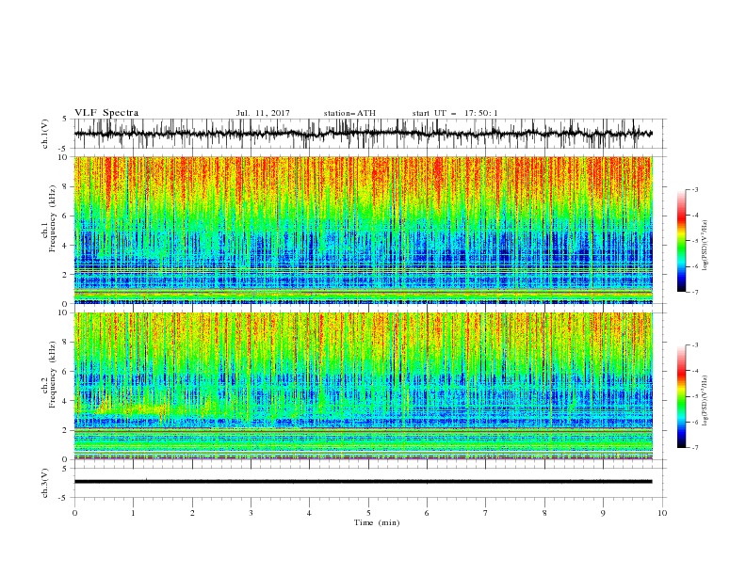Click the date "Jul. 11, 2017"
Image resolution: width=746 pixels, height=576 pixels.
pos(263,113)
